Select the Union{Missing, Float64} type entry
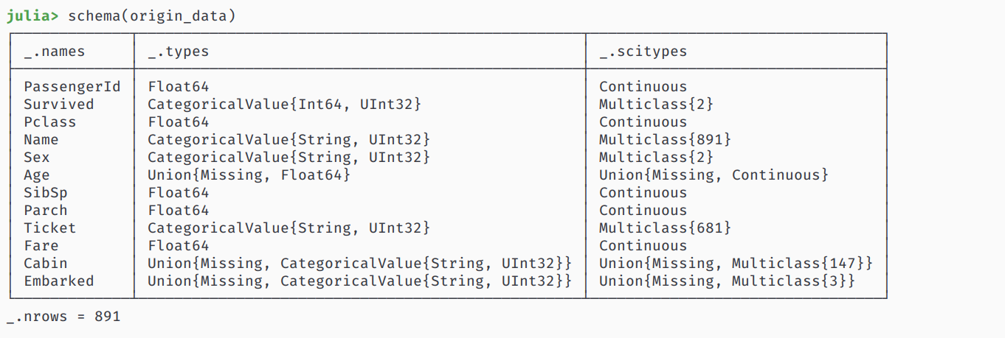The height and width of the screenshot is (338, 1005). tap(249, 175)
